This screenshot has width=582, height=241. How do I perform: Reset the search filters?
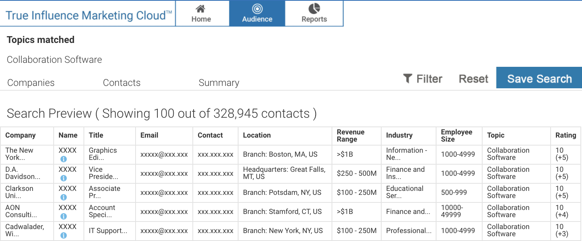(473, 79)
